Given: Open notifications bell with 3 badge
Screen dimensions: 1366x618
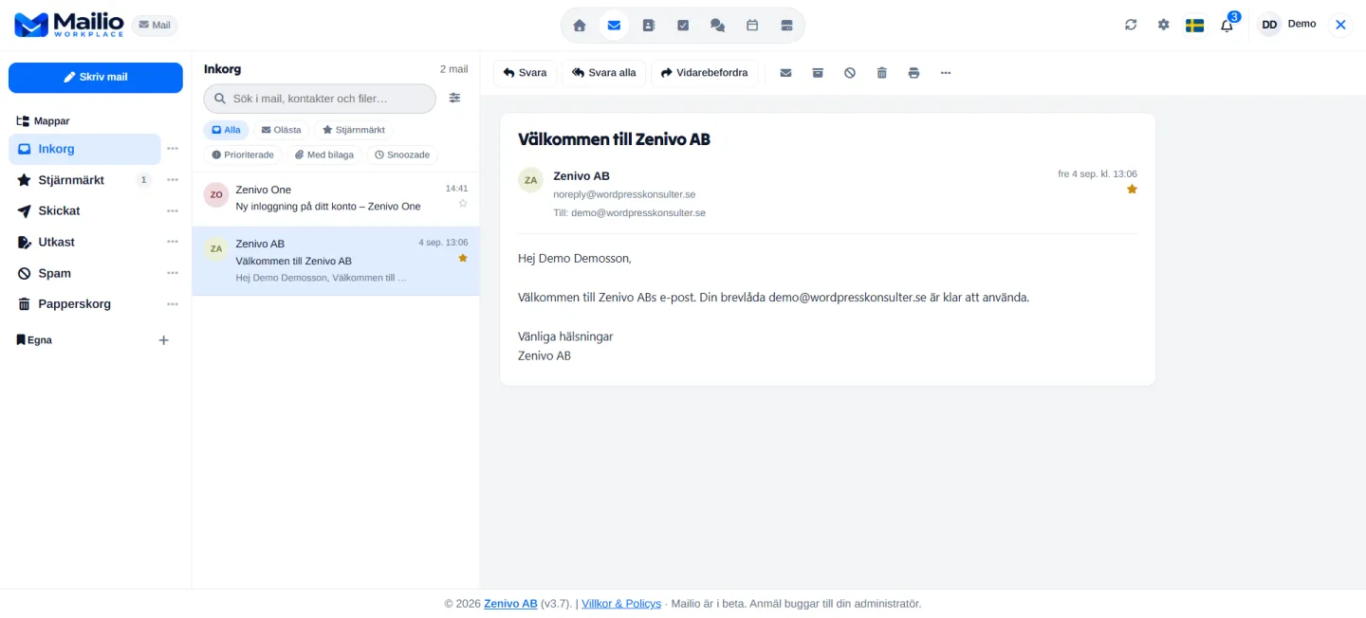Looking at the screenshot, I should tap(1228, 24).
